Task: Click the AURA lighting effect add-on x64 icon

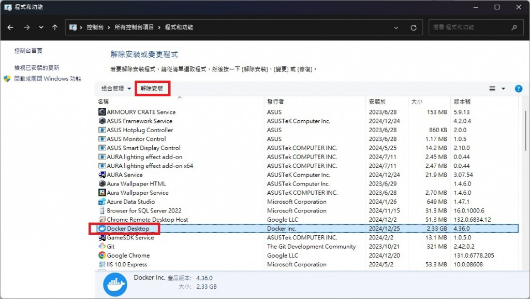Action: tap(102, 166)
